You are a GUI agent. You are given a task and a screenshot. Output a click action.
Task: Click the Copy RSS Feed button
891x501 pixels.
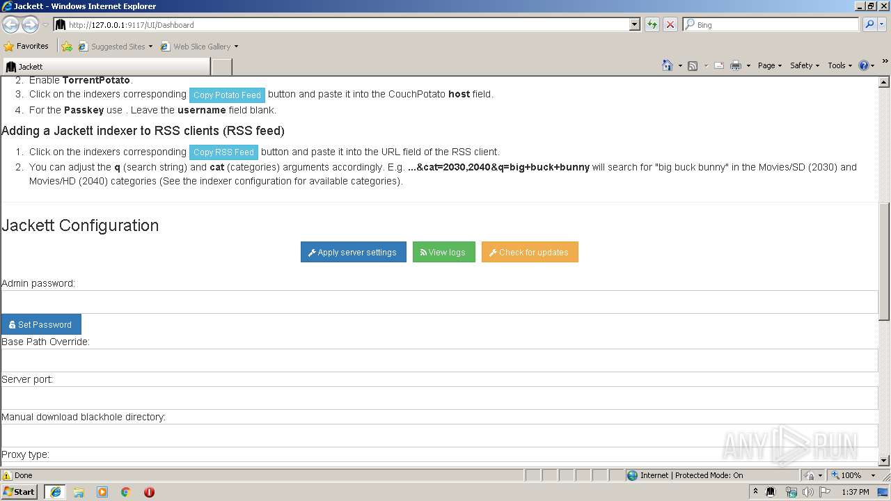click(x=223, y=152)
